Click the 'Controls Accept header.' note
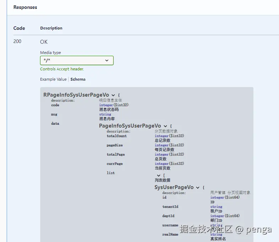279x242 pixels. tap(62, 69)
